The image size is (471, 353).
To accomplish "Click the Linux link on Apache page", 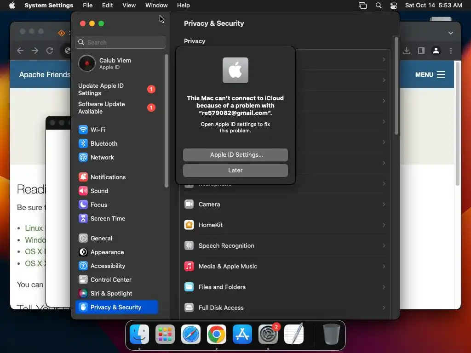I will point(34,228).
